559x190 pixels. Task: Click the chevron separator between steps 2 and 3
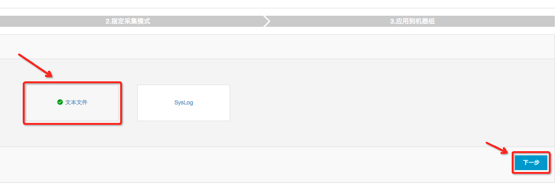point(266,21)
